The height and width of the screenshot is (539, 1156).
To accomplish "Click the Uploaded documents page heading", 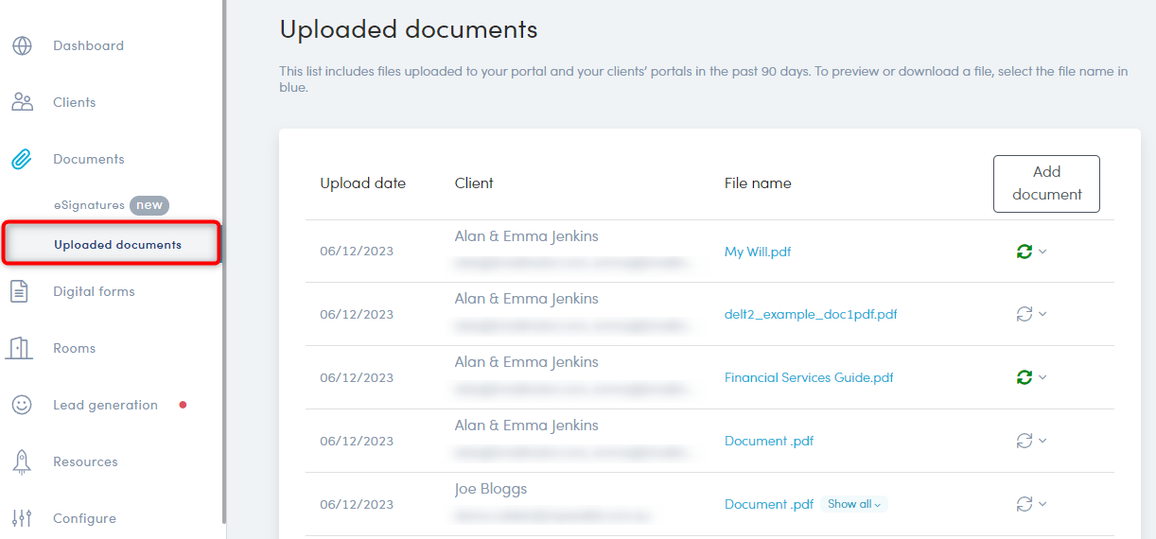I will 409,29.
